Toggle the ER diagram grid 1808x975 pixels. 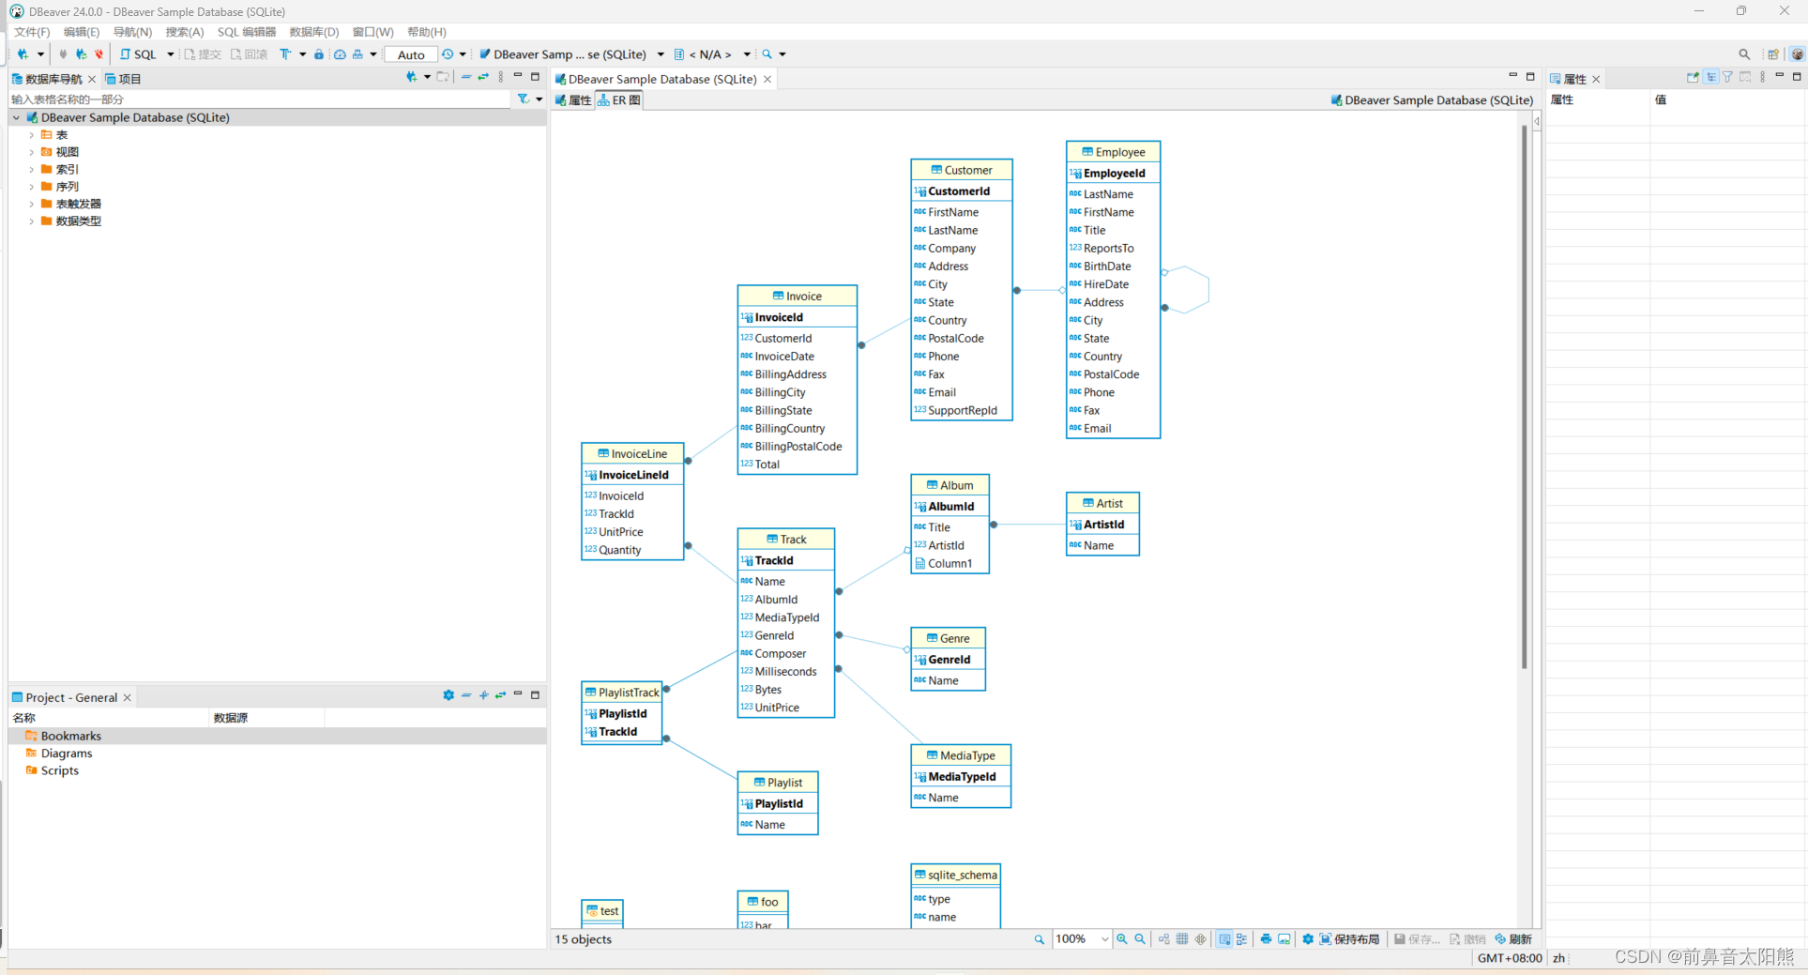(x=1182, y=939)
